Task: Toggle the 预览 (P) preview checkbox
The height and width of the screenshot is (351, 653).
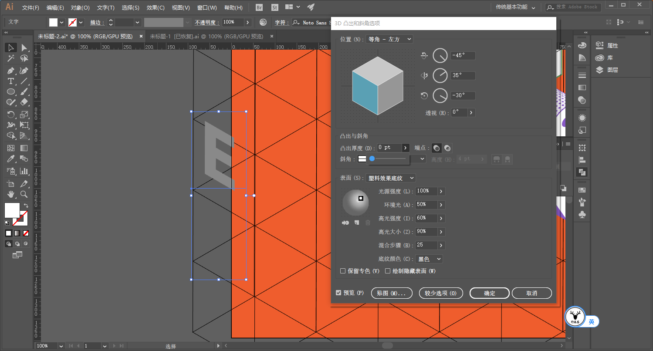Action: tap(338, 293)
